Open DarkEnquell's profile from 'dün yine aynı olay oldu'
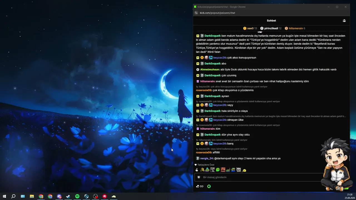 point(212,135)
